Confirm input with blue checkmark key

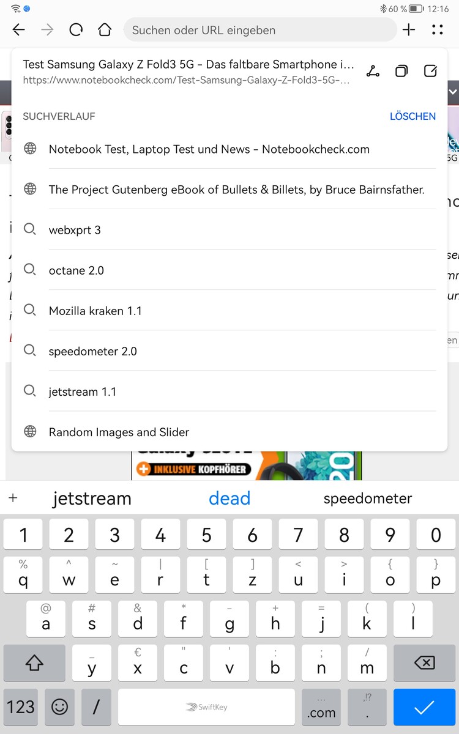point(424,707)
